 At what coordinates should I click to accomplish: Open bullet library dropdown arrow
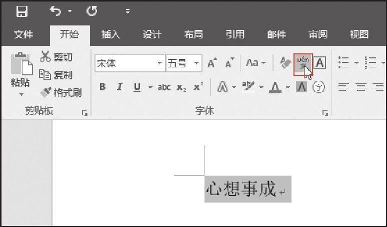356,63
